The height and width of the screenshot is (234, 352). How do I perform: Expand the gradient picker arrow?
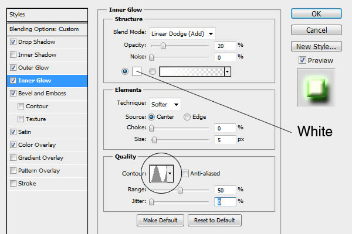point(228,71)
